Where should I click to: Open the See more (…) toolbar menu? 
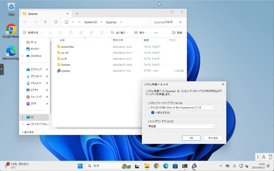coord(156,32)
